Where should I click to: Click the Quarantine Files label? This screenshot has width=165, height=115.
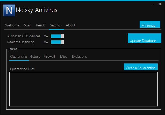23,69
